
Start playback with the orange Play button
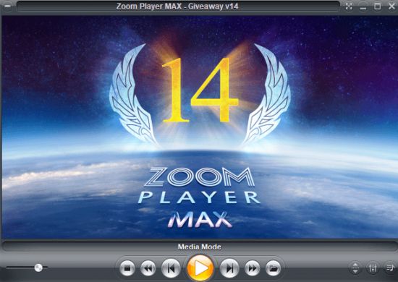point(200,268)
